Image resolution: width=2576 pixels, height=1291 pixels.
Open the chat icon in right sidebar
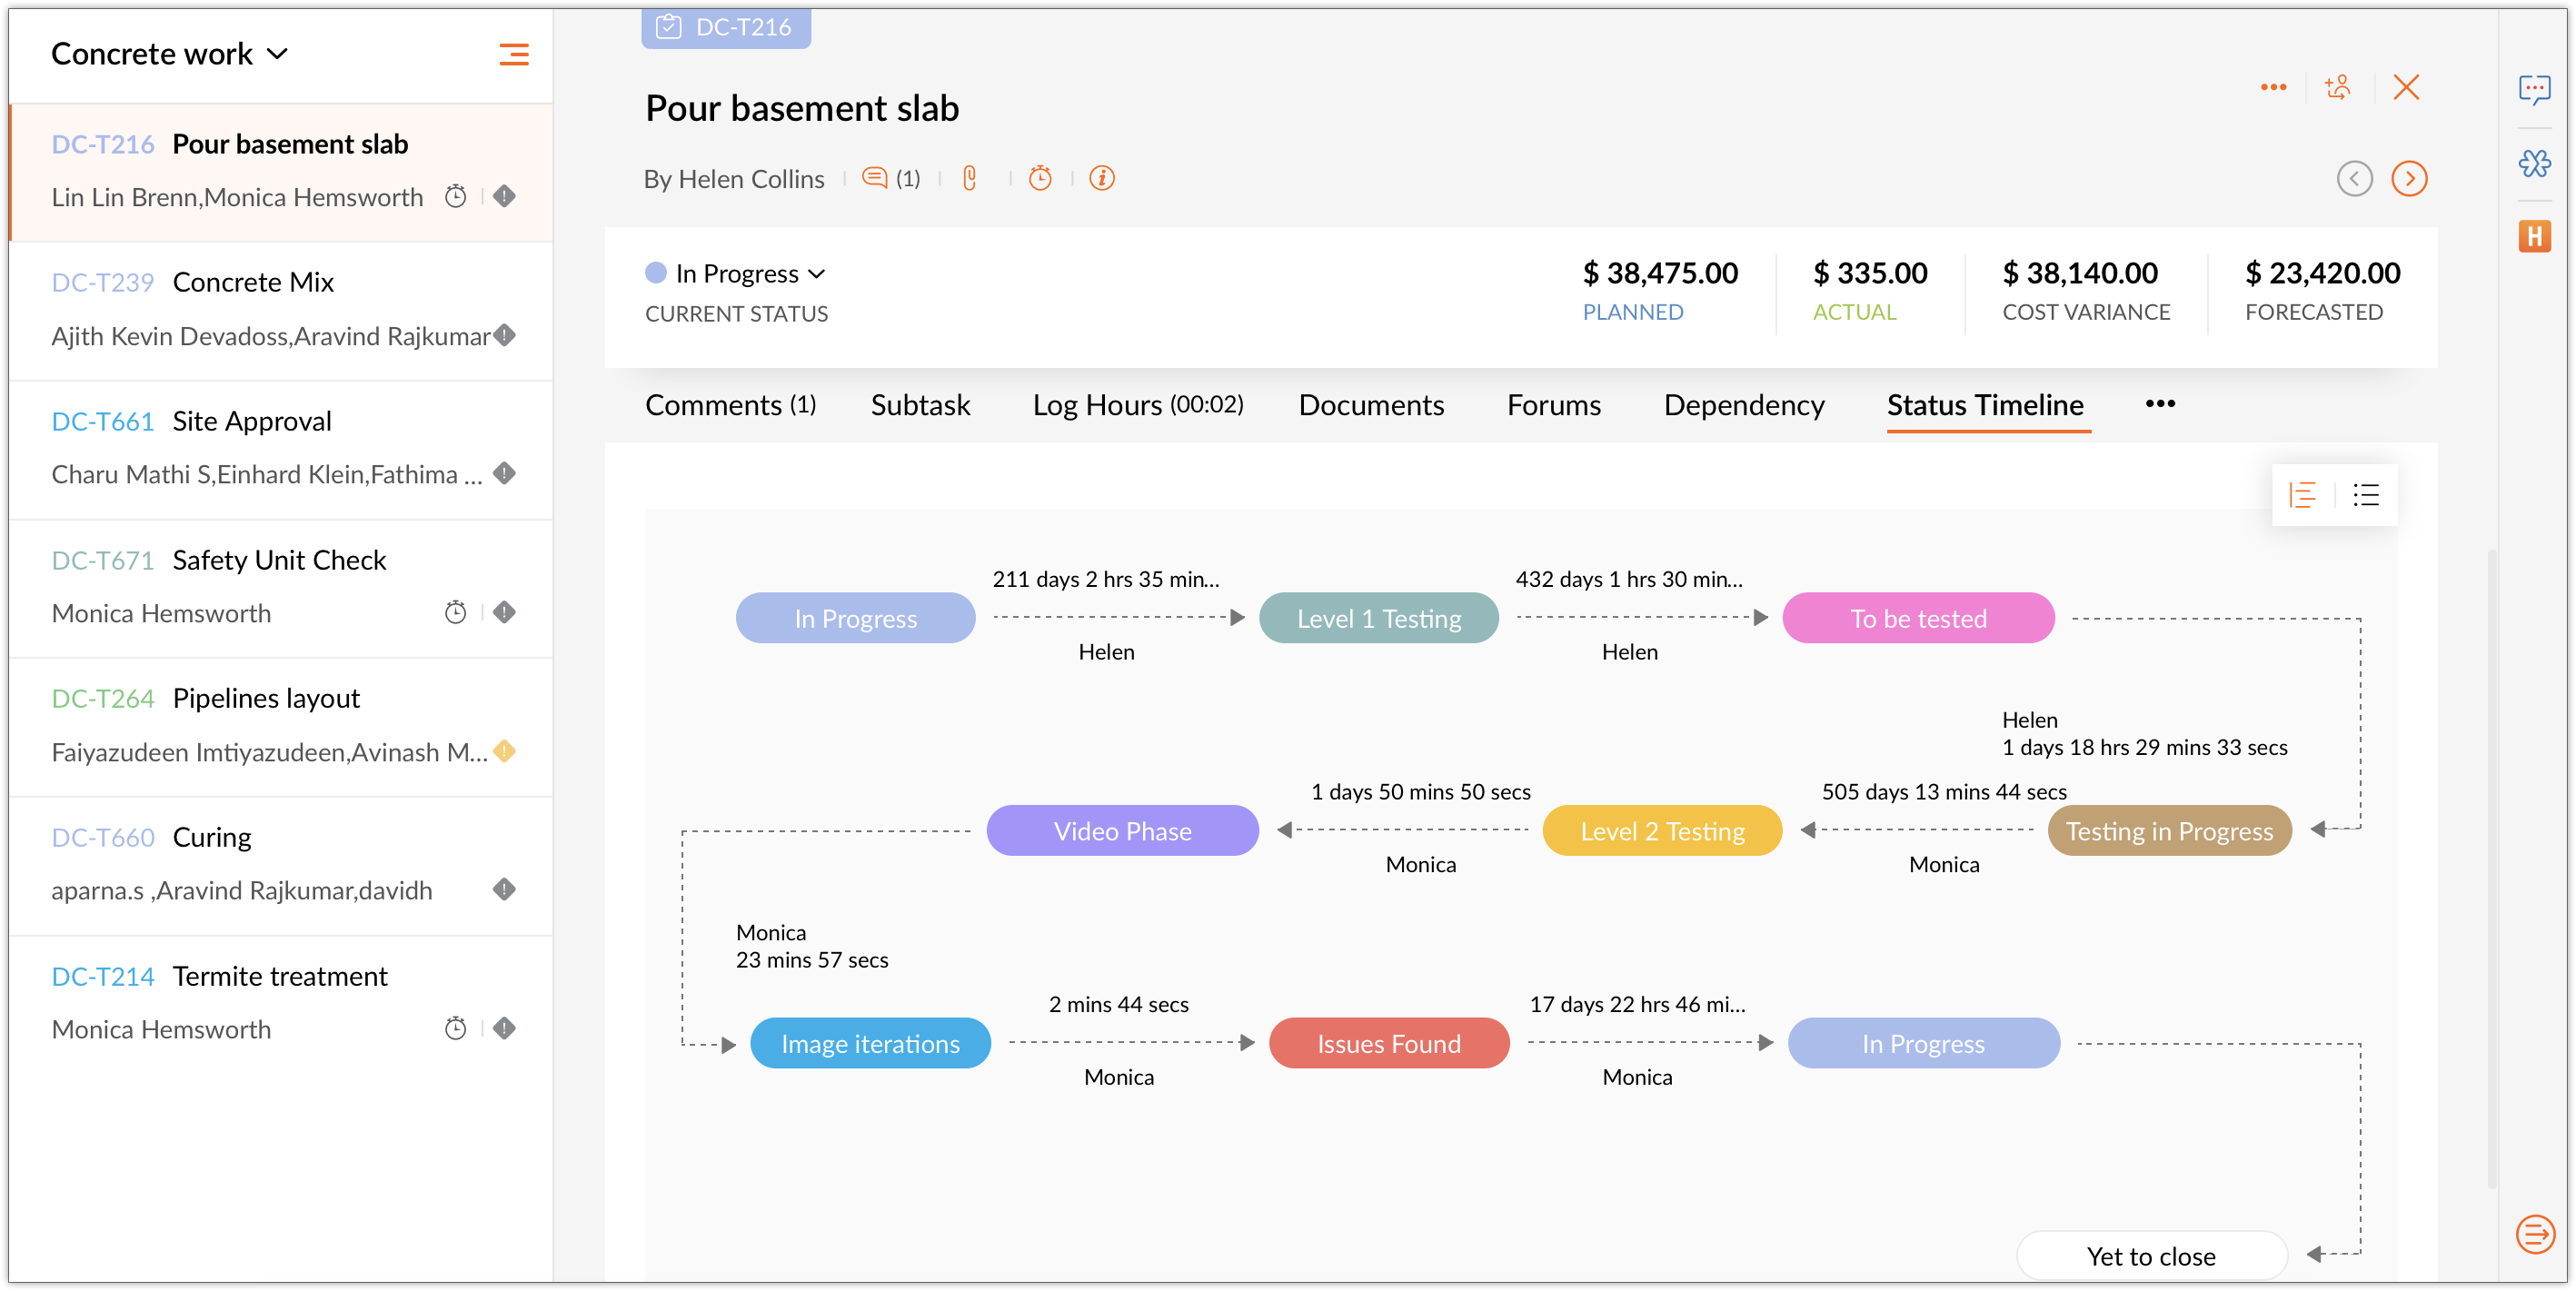click(x=2534, y=89)
